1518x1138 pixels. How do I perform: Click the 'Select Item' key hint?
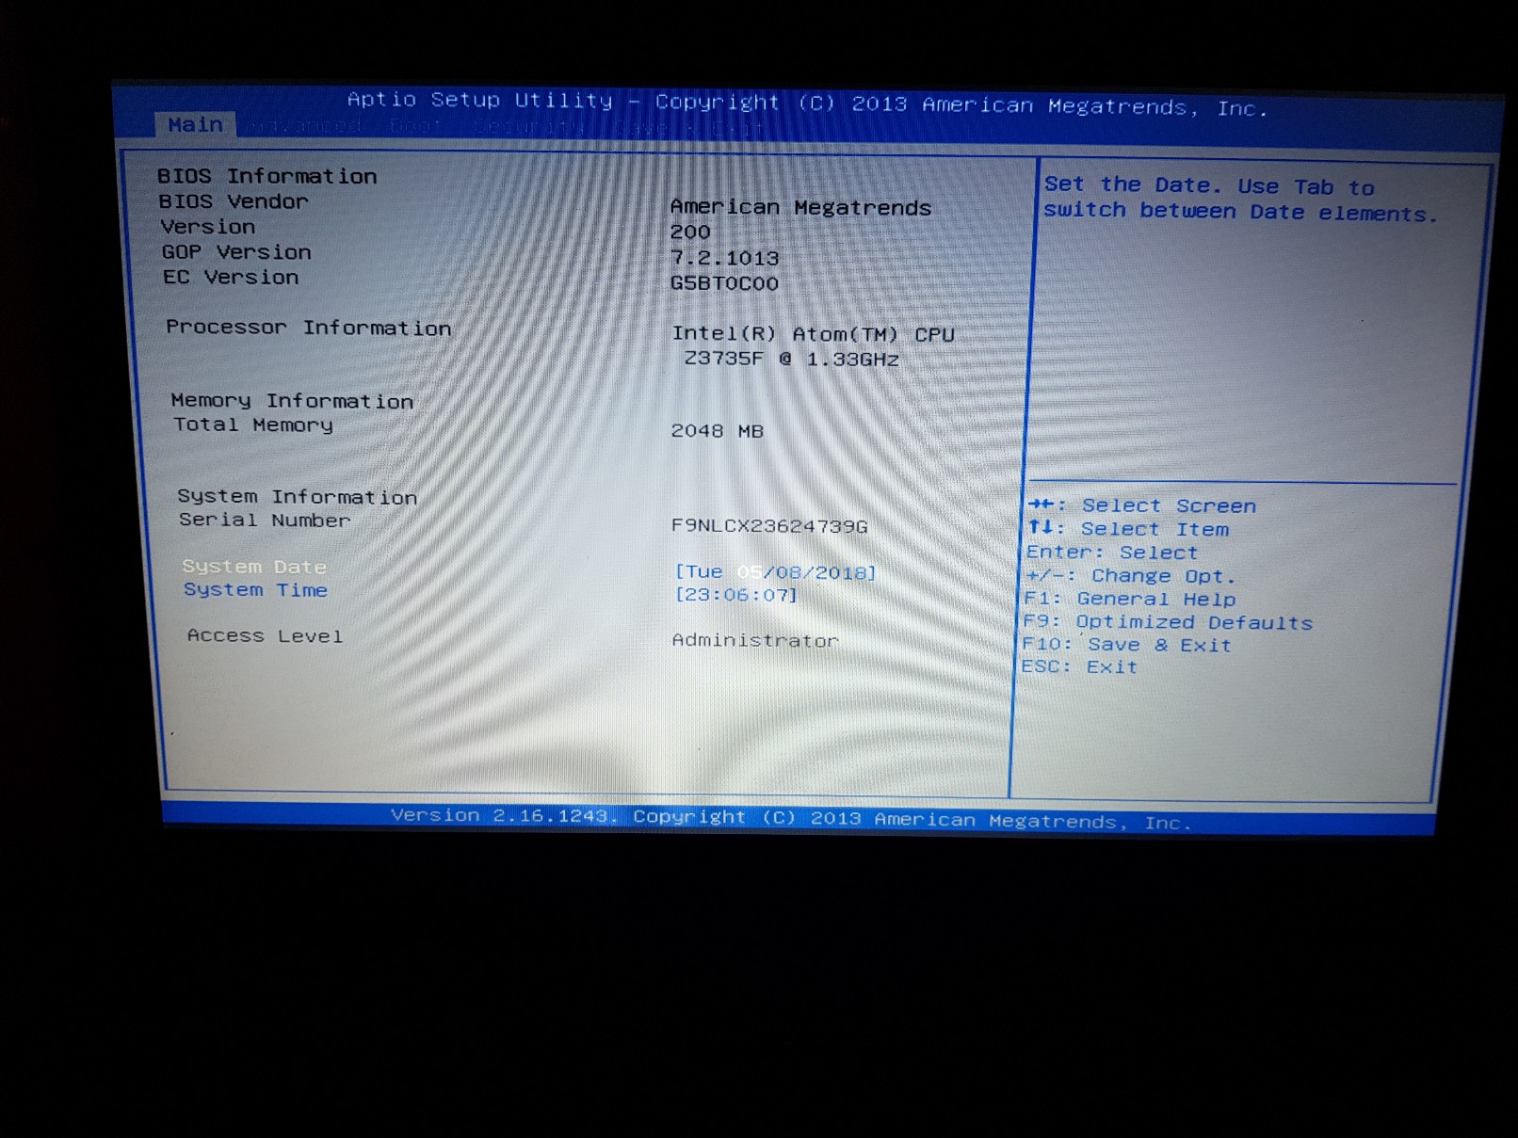coord(1129,529)
